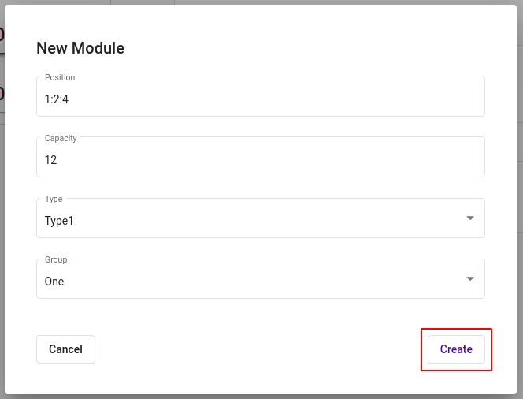
Task: Click the 'Type' field label
Action: 54,199
